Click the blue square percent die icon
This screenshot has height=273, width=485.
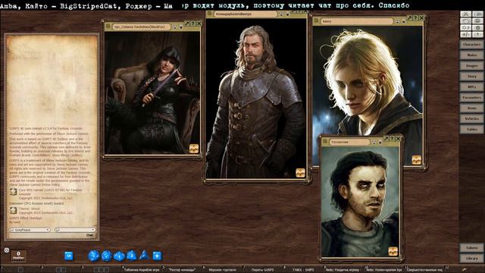coord(69,256)
